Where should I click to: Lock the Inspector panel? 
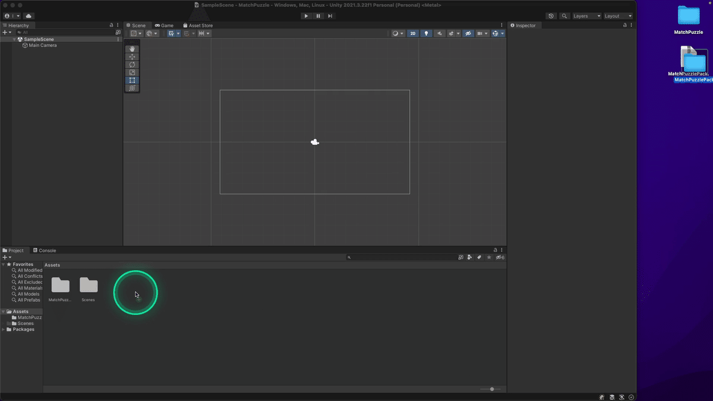point(624,26)
